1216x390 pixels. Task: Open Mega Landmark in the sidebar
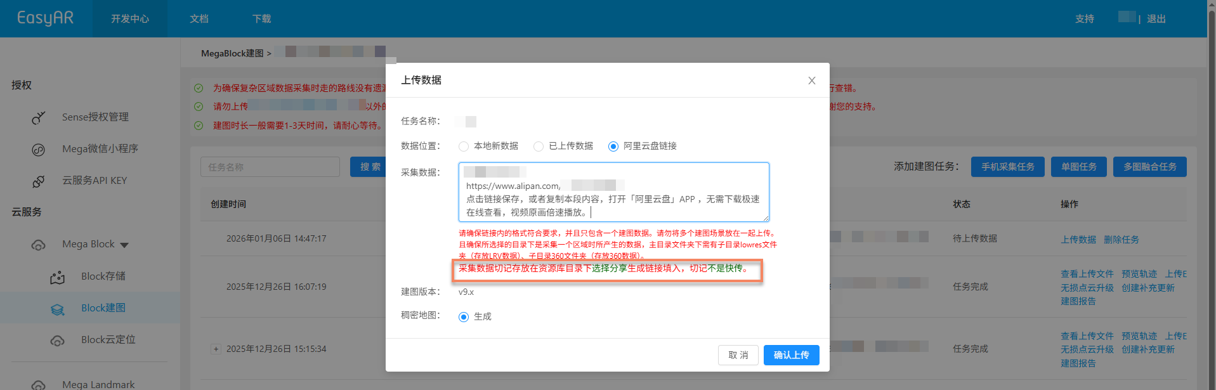[x=98, y=384]
